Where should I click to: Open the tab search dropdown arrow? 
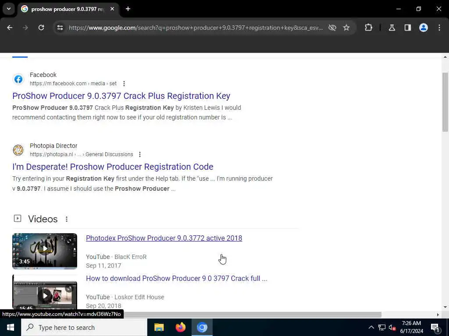[x=9, y=9]
